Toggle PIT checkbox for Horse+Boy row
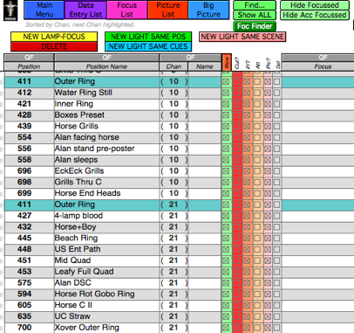This screenshot has width=354, height=333. point(247,227)
